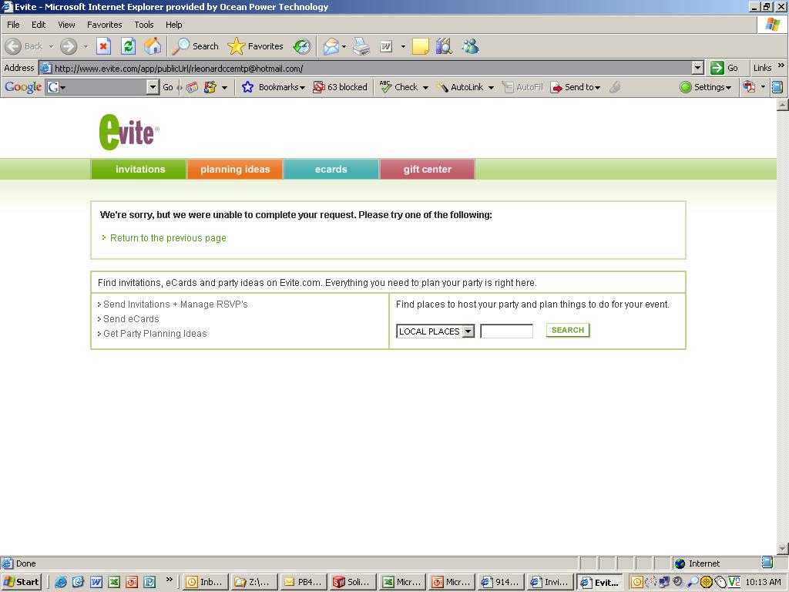Click the spell Check button
This screenshot has height=592, width=789.
pos(401,87)
